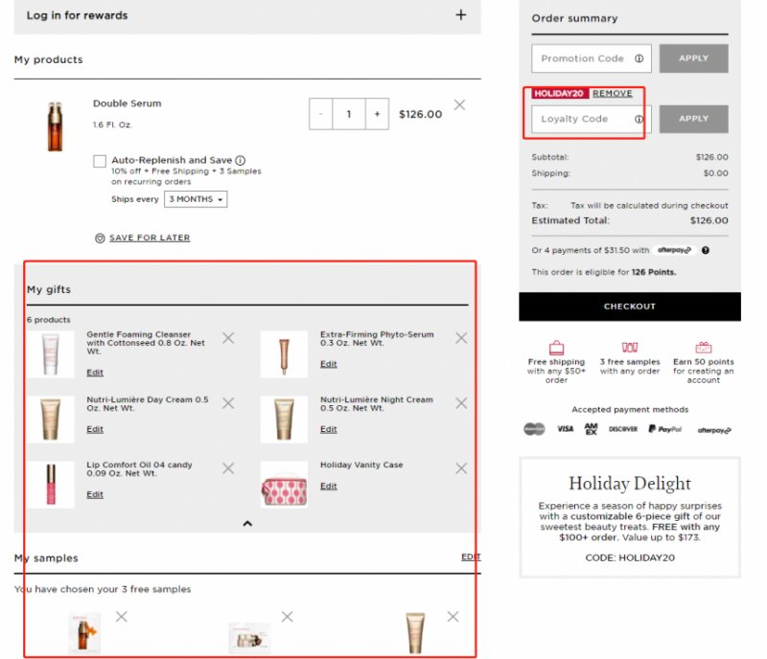This screenshot has width=767, height=659.
Task: Remove Gentle Foaming Cleanser gift
Action: (228, 337)
